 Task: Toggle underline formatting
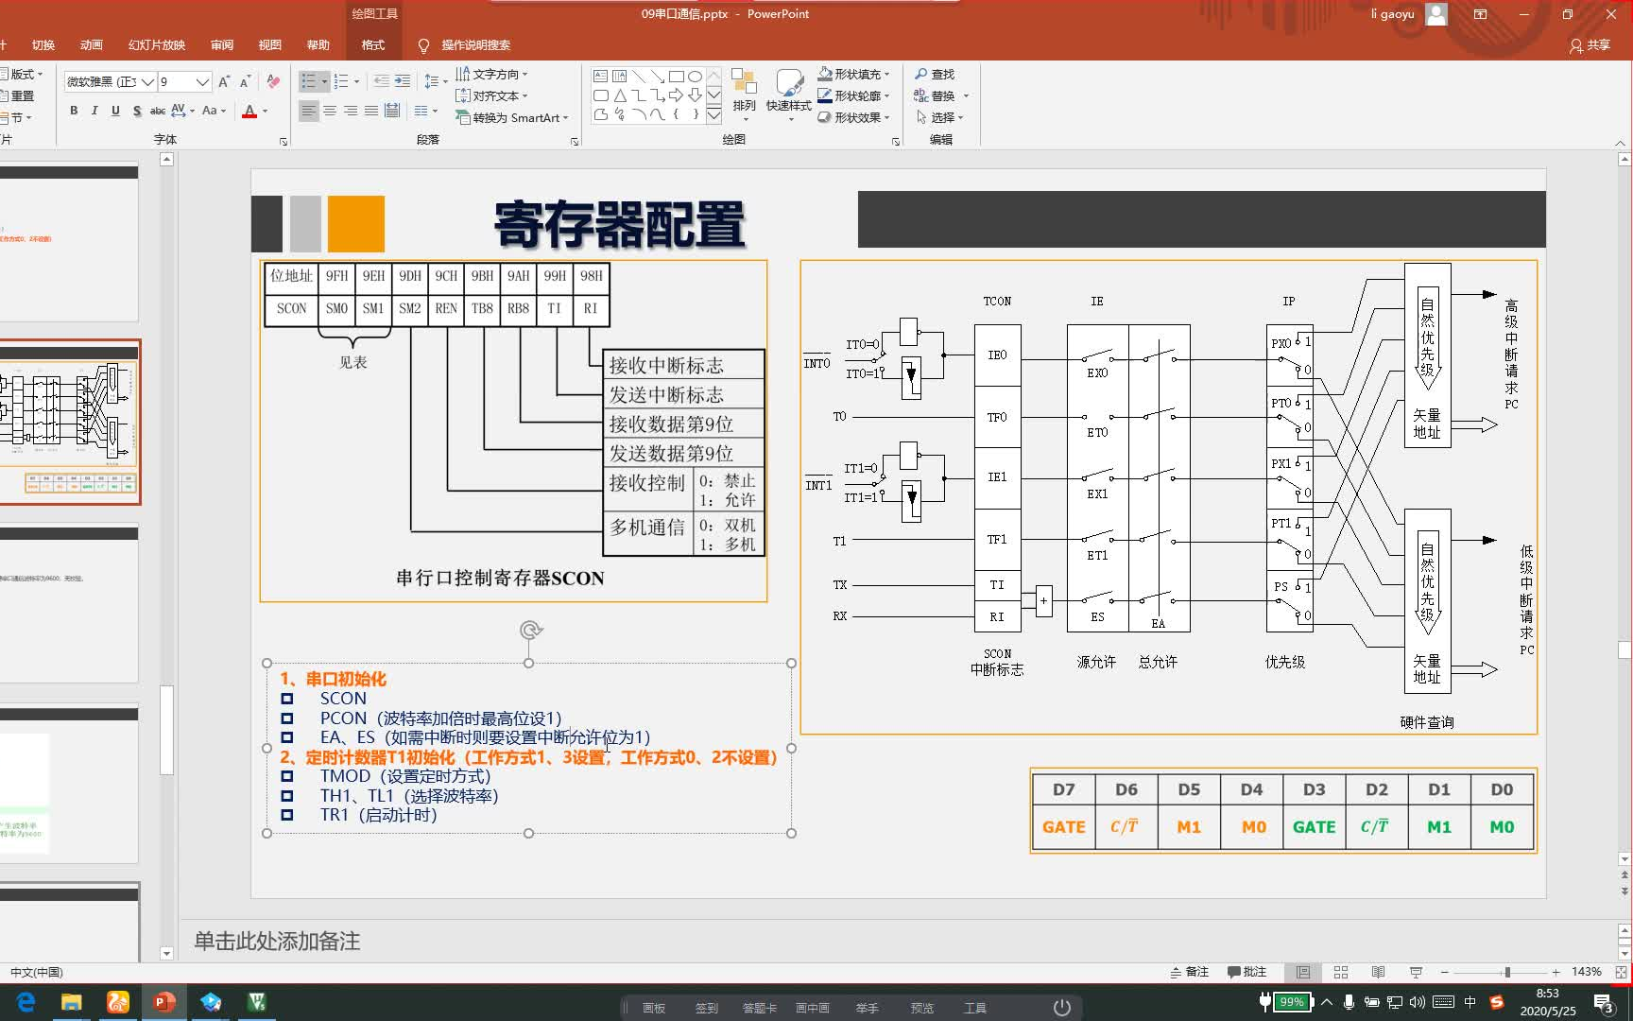pyautogui.click(x=114, y=111)
